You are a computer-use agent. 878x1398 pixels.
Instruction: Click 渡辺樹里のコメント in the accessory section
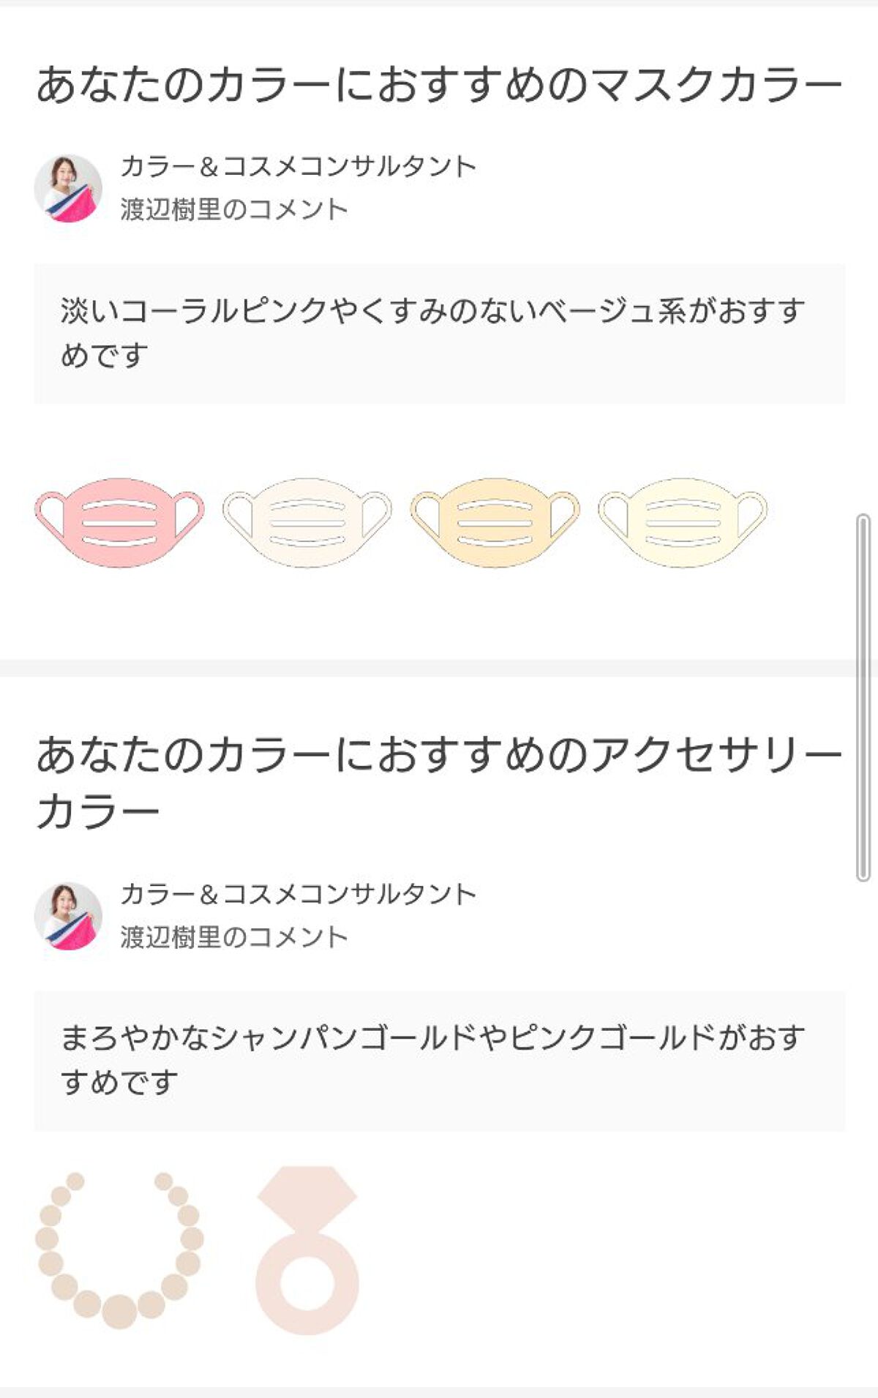point(234,937)
